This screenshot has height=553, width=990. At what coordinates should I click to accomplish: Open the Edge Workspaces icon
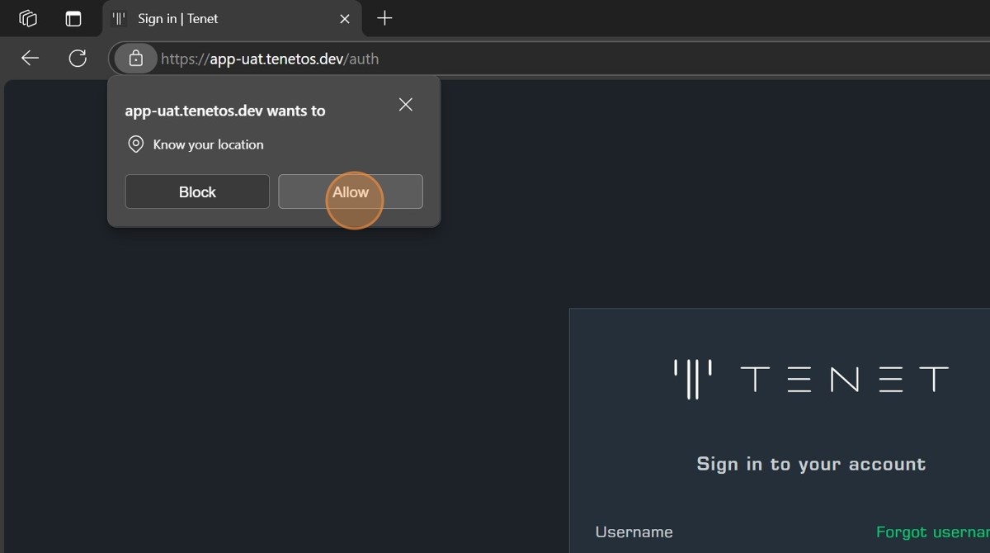point(28,18)
